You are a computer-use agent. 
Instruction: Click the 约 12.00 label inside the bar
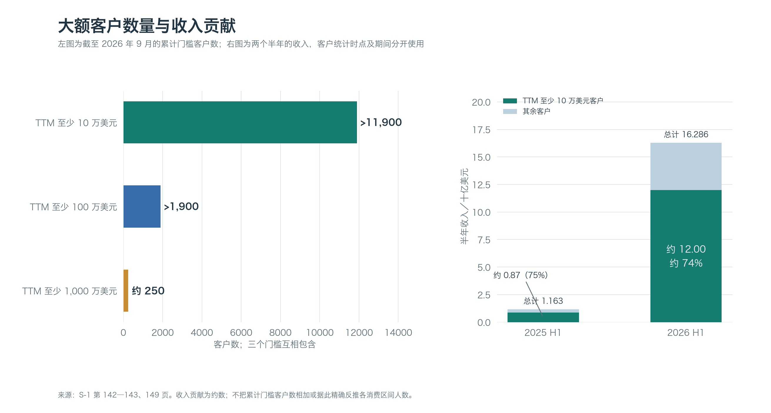pos(686,249)
